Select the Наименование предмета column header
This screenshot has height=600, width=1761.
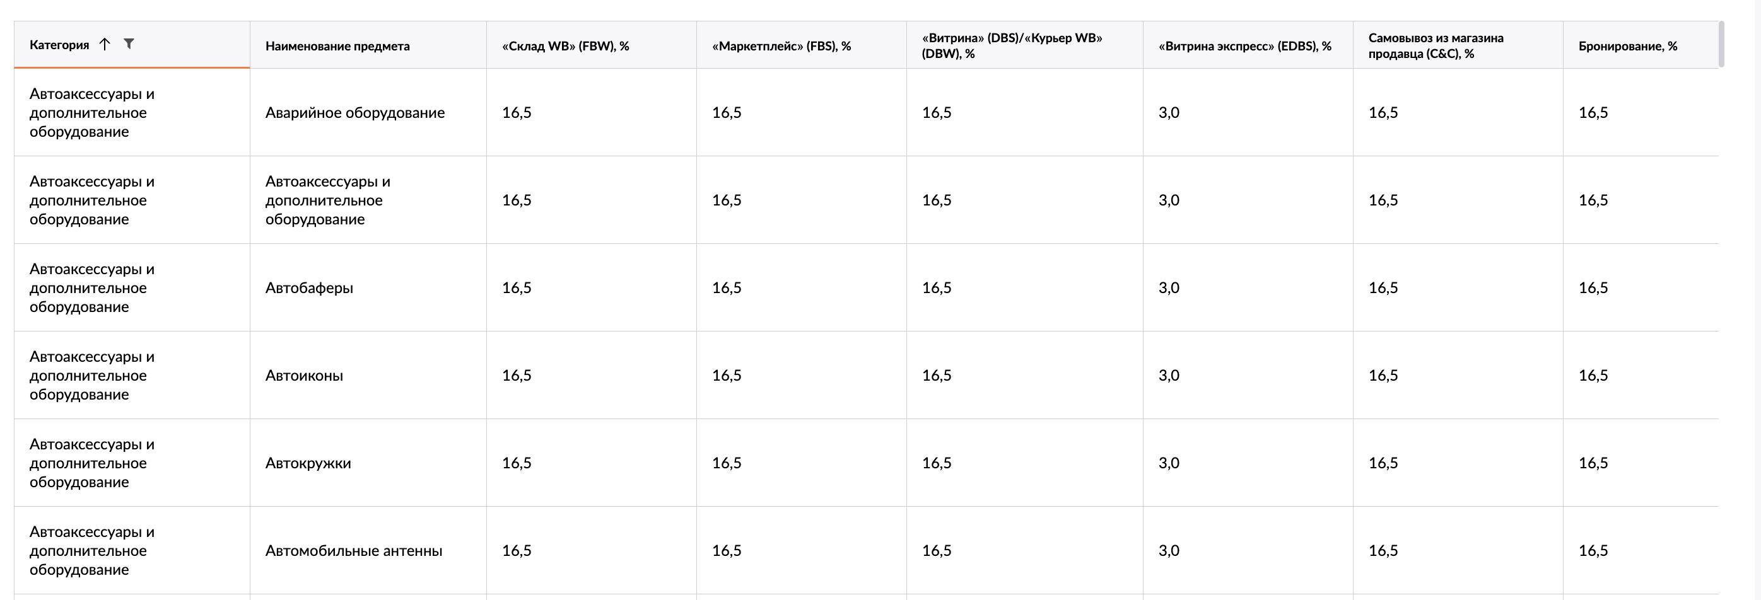tap(337, 47)
